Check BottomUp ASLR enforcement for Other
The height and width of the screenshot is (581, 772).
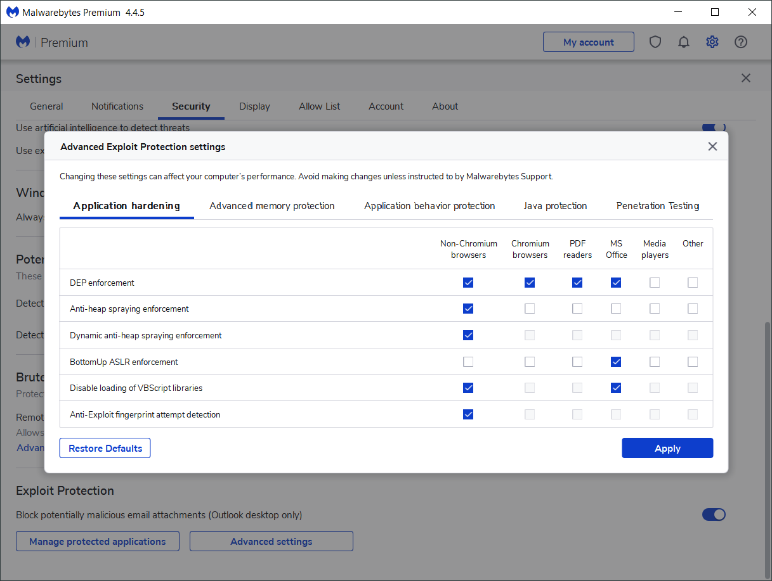click(693, 362)
